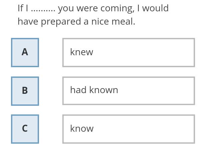This screenshot has width=207, height=151.
Task: Pick the past perfect answer 'had known'
Action: [129, 91]
